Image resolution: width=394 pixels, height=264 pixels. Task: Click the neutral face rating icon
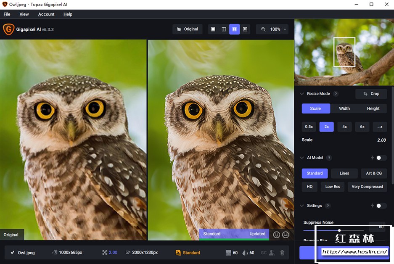tap(286, 235)
